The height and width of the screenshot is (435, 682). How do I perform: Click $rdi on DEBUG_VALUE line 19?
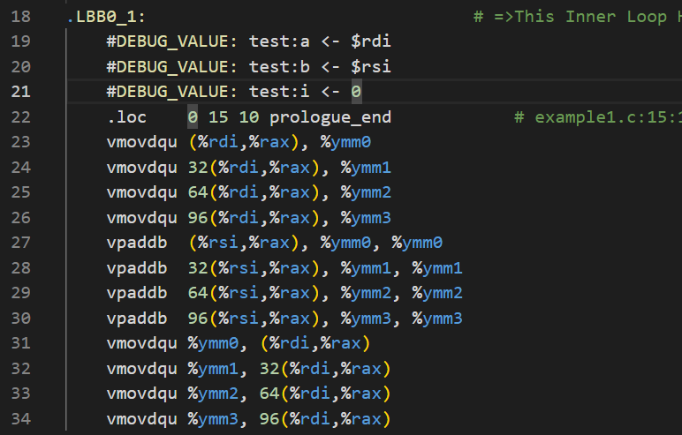click(371, 41)
